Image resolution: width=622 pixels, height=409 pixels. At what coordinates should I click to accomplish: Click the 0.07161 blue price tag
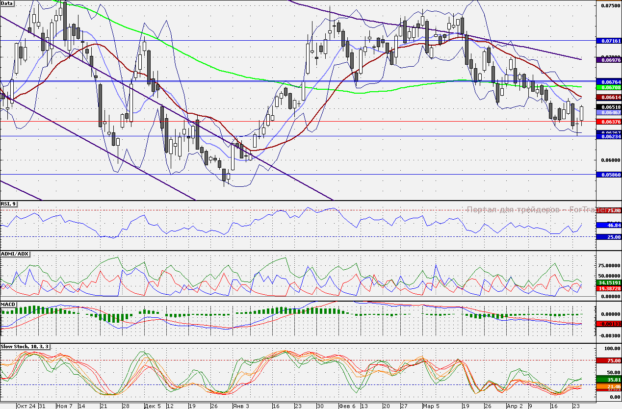tap(608, 41)
